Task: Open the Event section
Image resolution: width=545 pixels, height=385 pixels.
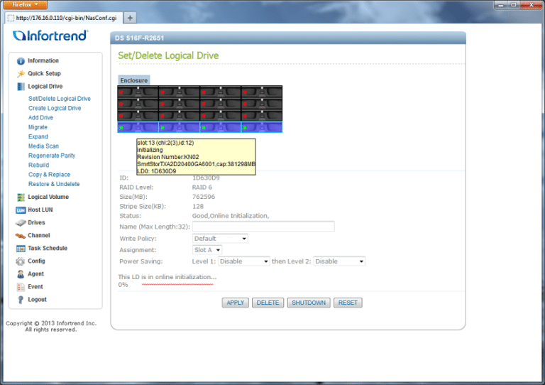Action: point(35,287)
